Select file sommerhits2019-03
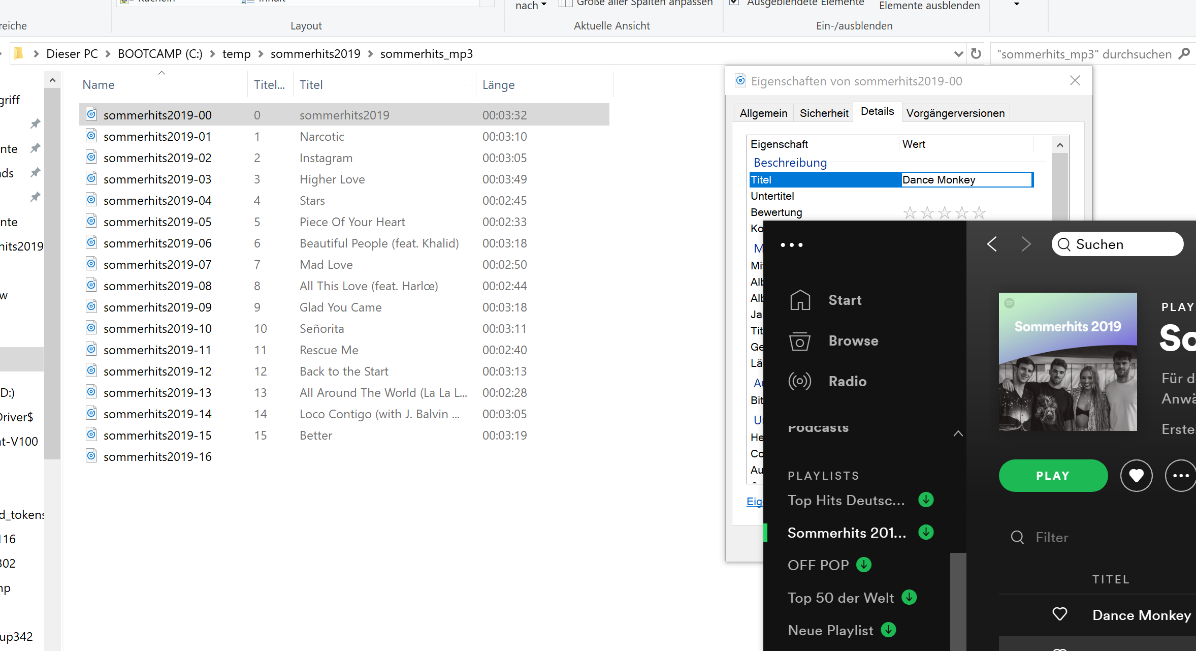The image size is (1196, 651). 157,179
